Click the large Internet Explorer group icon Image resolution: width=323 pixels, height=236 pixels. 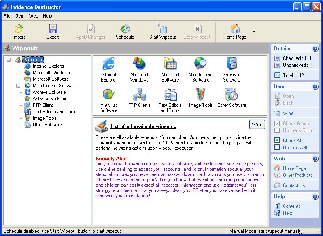click(109, 64)
